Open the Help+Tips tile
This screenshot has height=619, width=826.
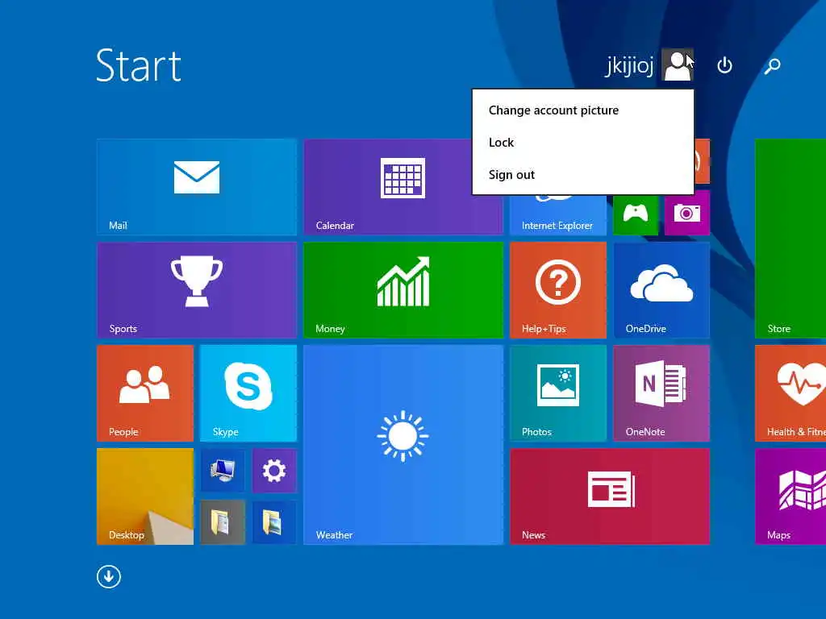pos(558,290)
